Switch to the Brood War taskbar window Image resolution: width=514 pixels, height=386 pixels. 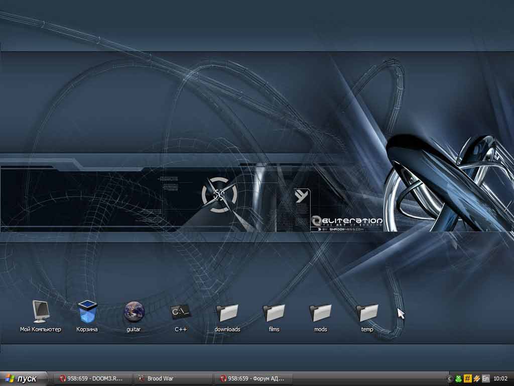coord(173,378)
